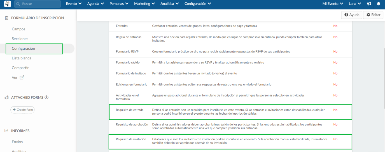Click the Formulario de invitado row label
This screenshot has width=385, height=152.
pos(131,73)
